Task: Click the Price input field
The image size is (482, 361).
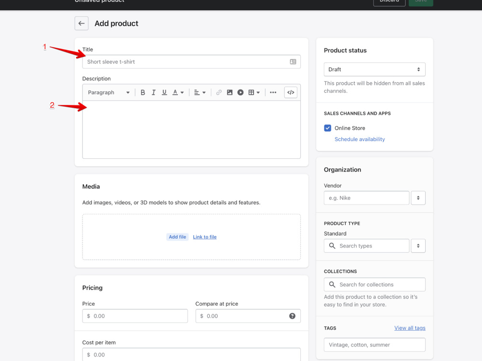Action: [135, 316]
